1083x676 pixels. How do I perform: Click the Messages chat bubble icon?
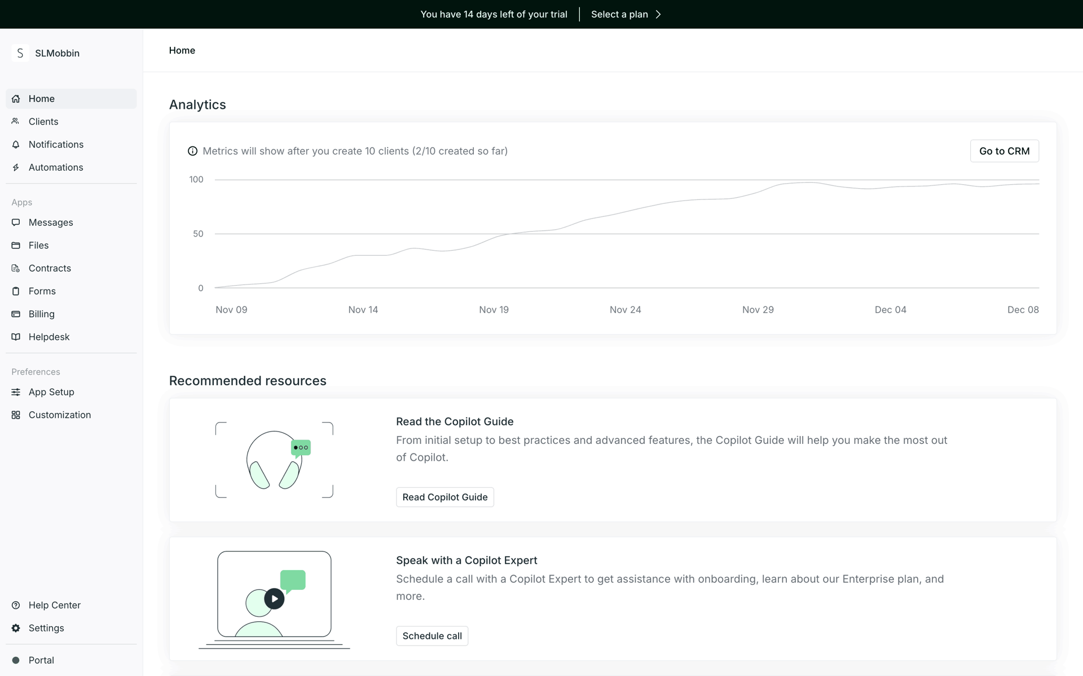[16, 223]
